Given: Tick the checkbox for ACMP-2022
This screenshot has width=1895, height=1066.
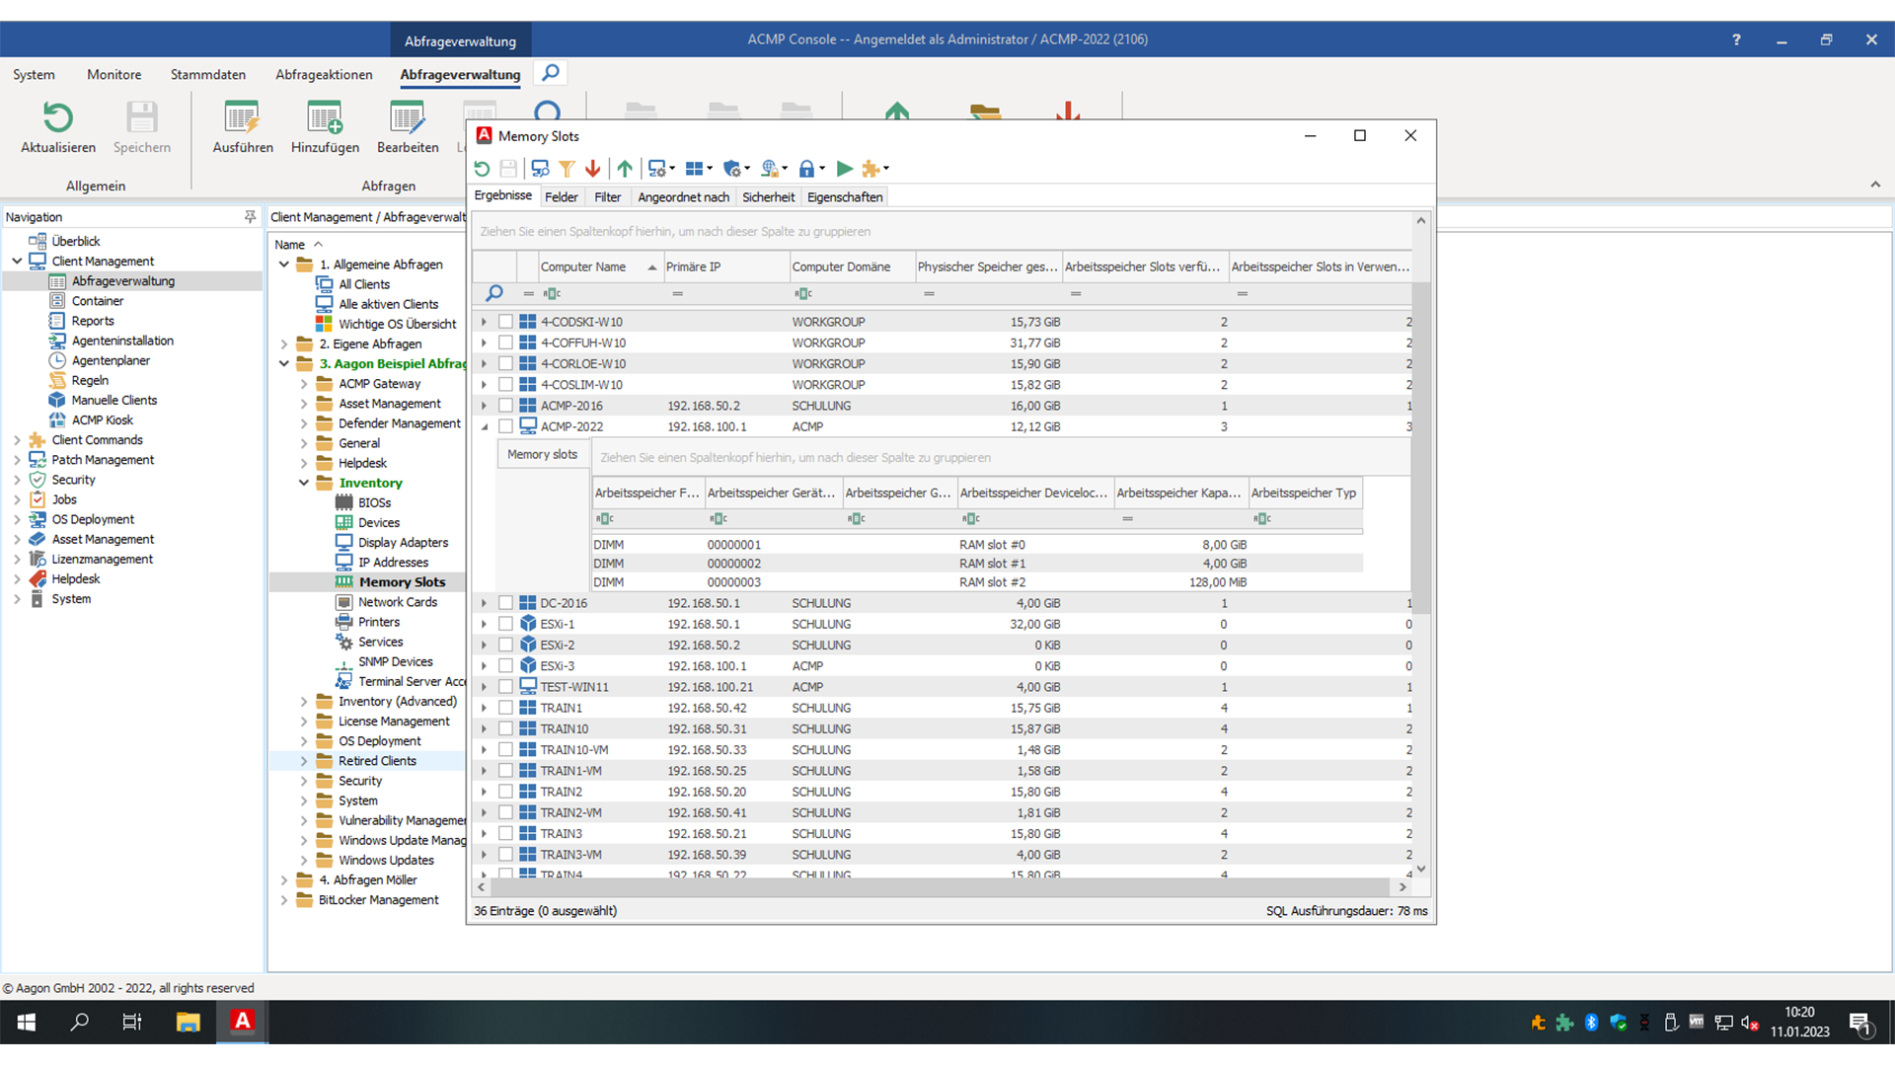Looking at the screenshot, I should (x=505, y=426).
